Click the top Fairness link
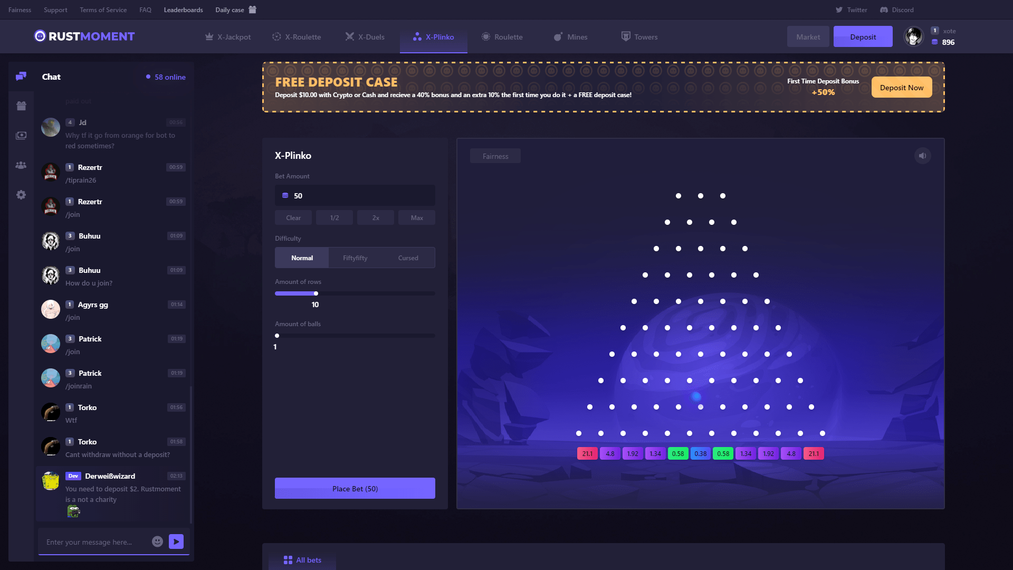 click(x=20, y=10)
